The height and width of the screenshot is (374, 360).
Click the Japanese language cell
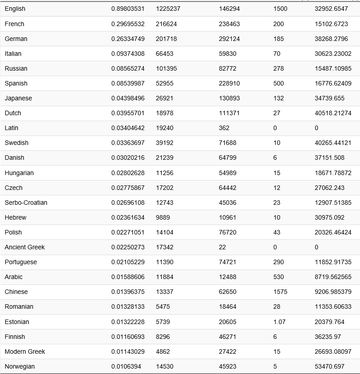click(x=18, y=98)
